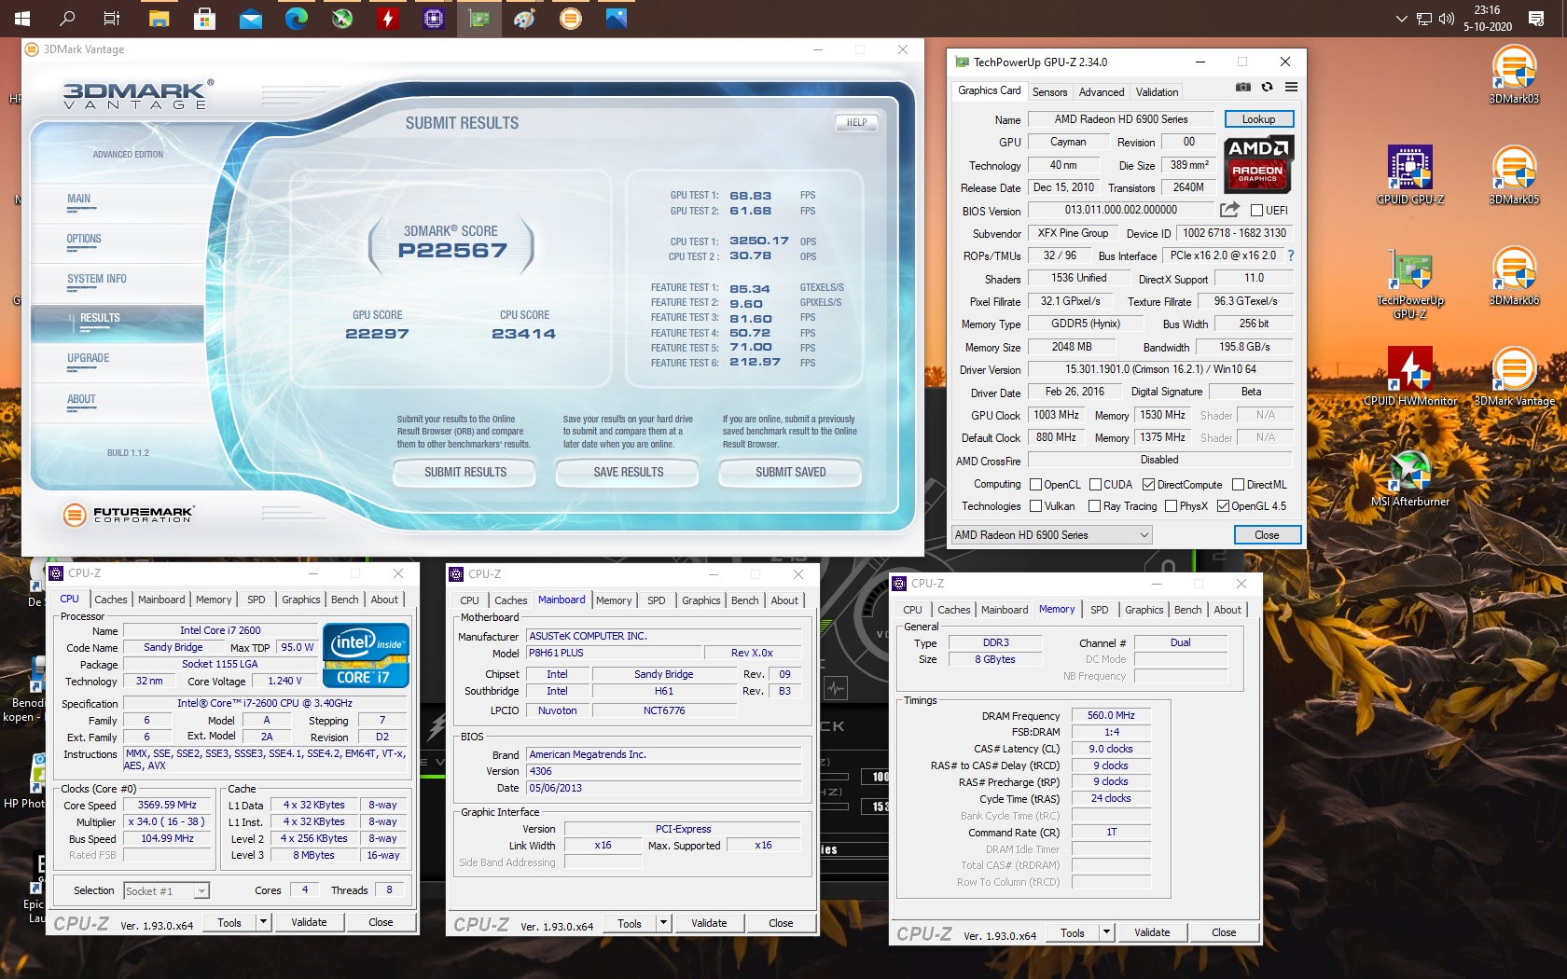Click the GPU-Z refresh icon

[x=1267, y=87]
